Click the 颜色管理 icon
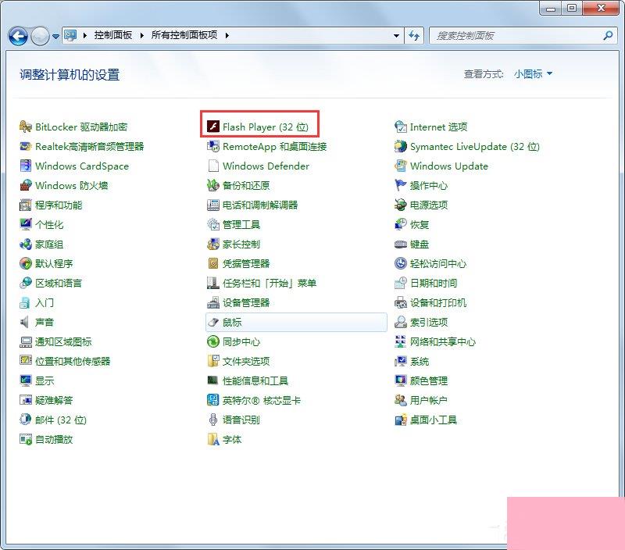The image size is (625, 550). (x=401, y=380)
